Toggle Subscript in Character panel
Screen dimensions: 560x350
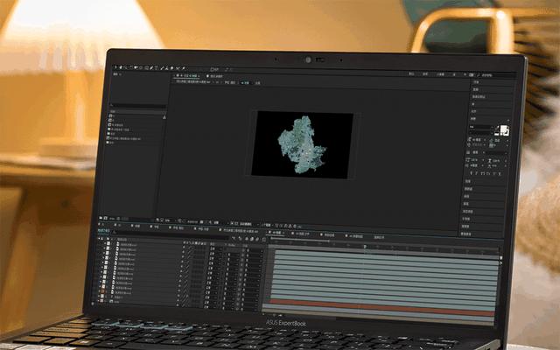[500, 174]
